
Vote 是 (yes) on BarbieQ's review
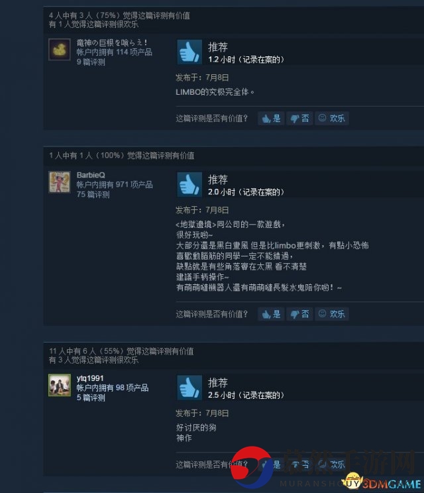tap(271, 314)
